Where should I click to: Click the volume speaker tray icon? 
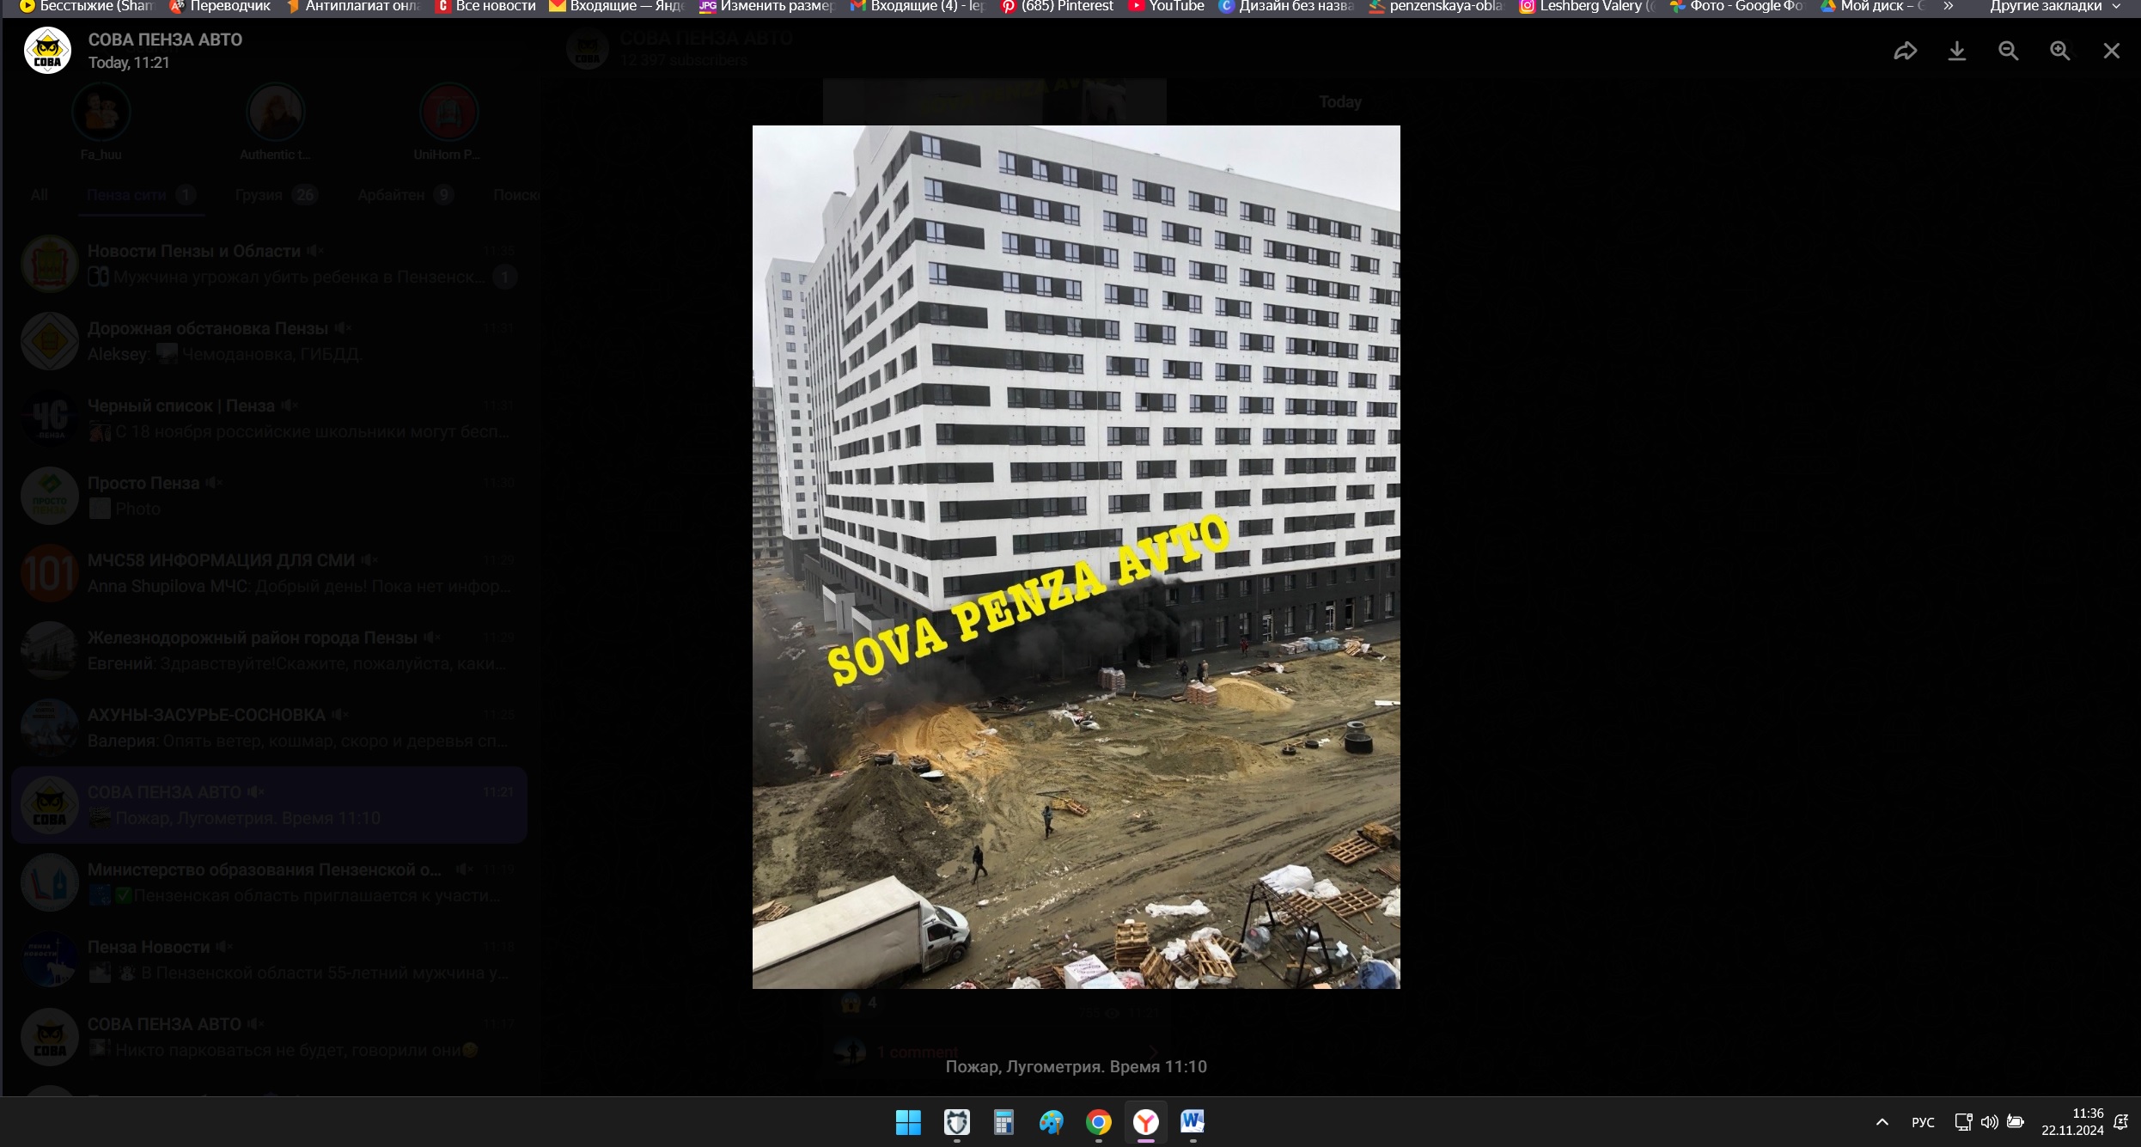[x=1988, y=1122]
